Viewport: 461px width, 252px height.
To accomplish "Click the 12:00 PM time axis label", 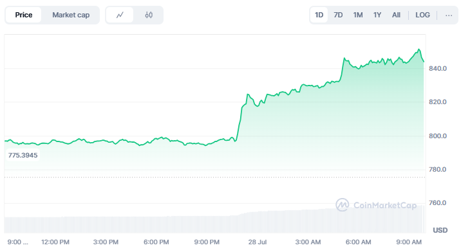I will [x=55, y=242].
